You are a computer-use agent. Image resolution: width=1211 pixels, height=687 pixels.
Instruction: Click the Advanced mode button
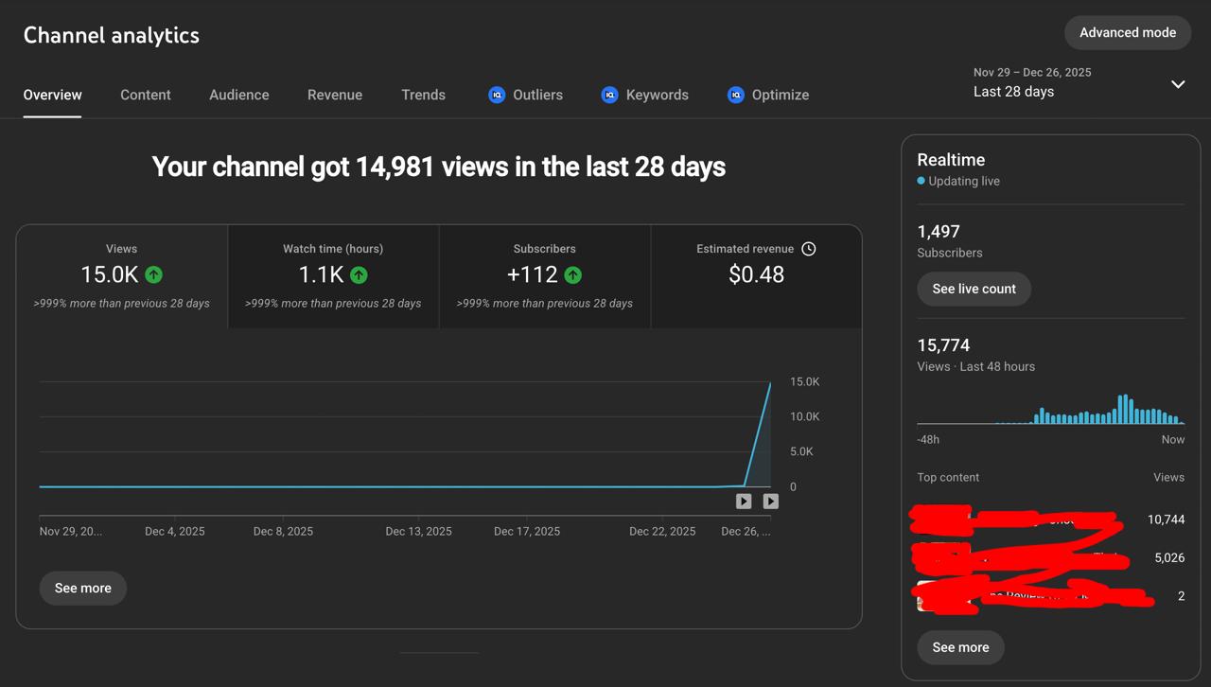click(x=1128, y=32)
